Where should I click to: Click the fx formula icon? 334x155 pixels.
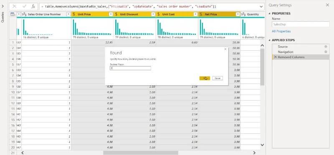(x=33, y=7)
